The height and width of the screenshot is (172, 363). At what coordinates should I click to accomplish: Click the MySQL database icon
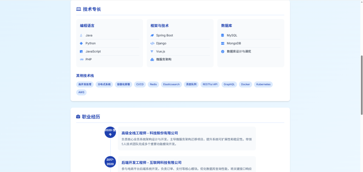coord(223,35)
